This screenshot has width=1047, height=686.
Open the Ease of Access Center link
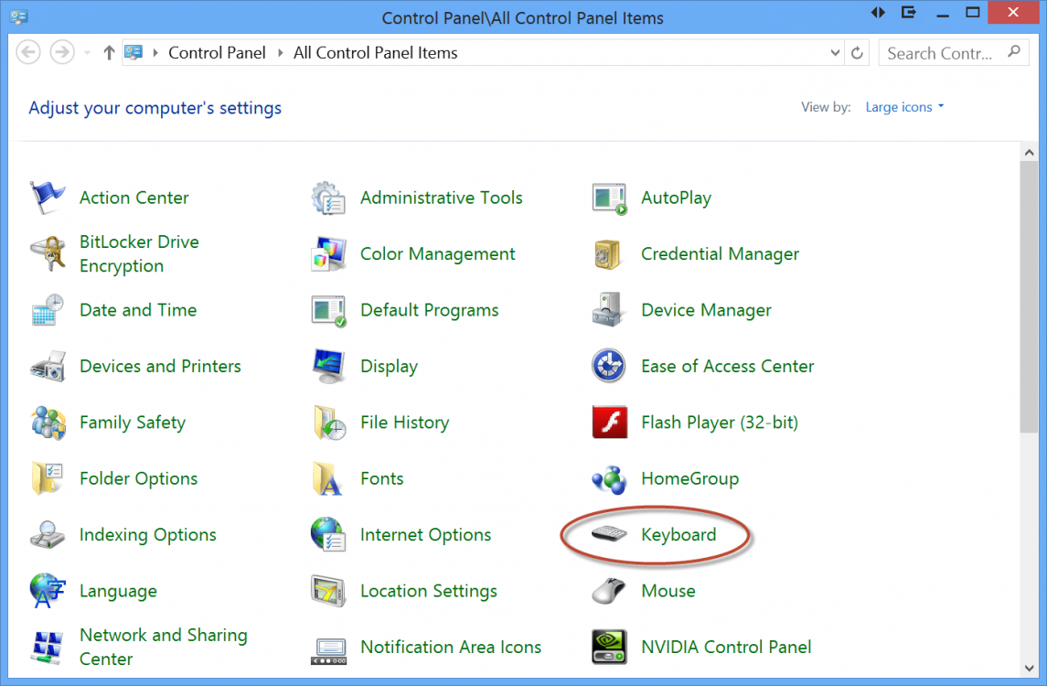point(728,366)
